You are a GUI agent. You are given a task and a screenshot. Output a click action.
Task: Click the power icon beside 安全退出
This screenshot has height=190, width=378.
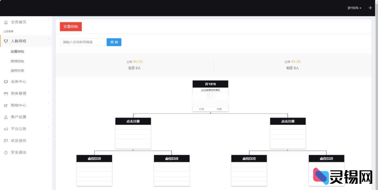point(6,153)
